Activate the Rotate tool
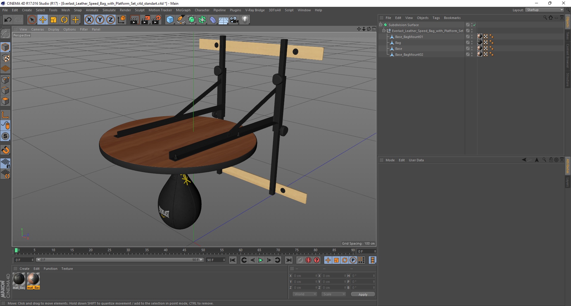The image size is (571, 306). [x=64, y=20]
